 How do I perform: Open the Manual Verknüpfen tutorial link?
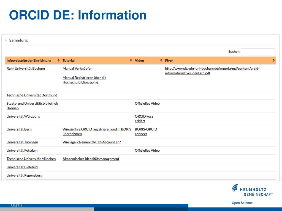tap(77, 68)
